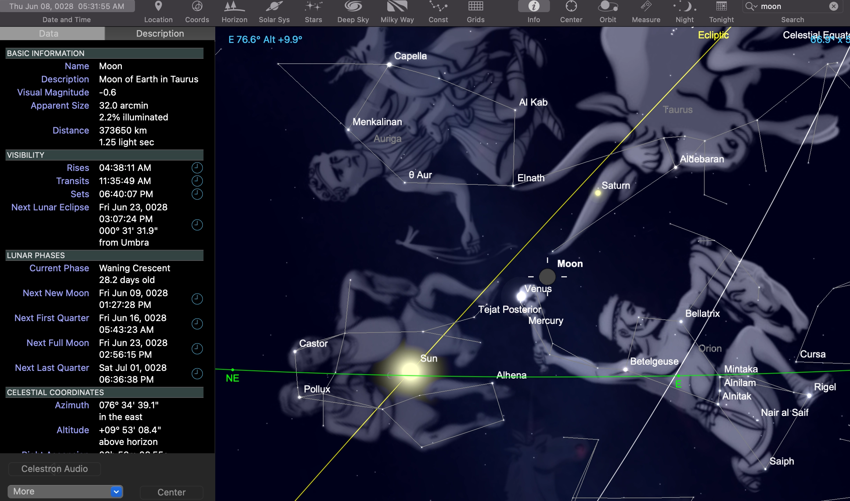Screen dimensions: 850x501
Task: Select the Measure ruler tool
Action: tap(646, 7)
